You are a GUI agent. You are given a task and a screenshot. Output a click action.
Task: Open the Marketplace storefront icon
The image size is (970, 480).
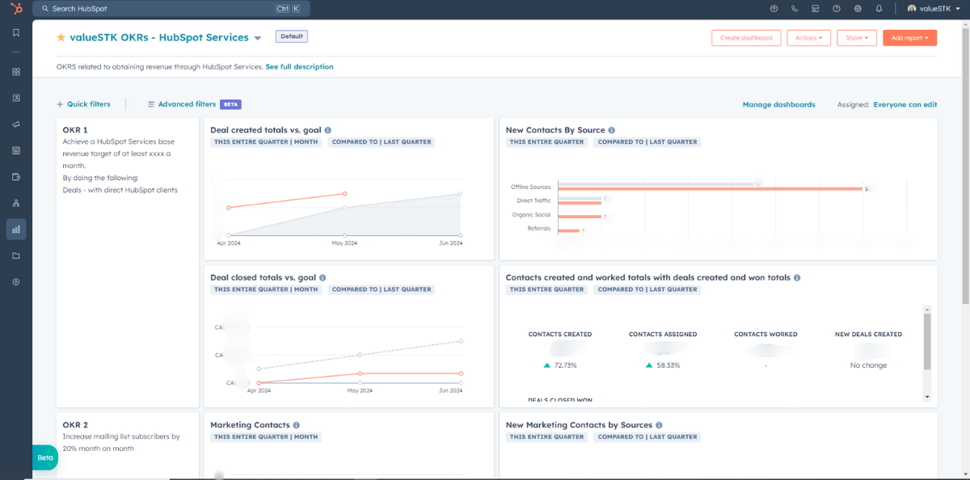(816, 9)
